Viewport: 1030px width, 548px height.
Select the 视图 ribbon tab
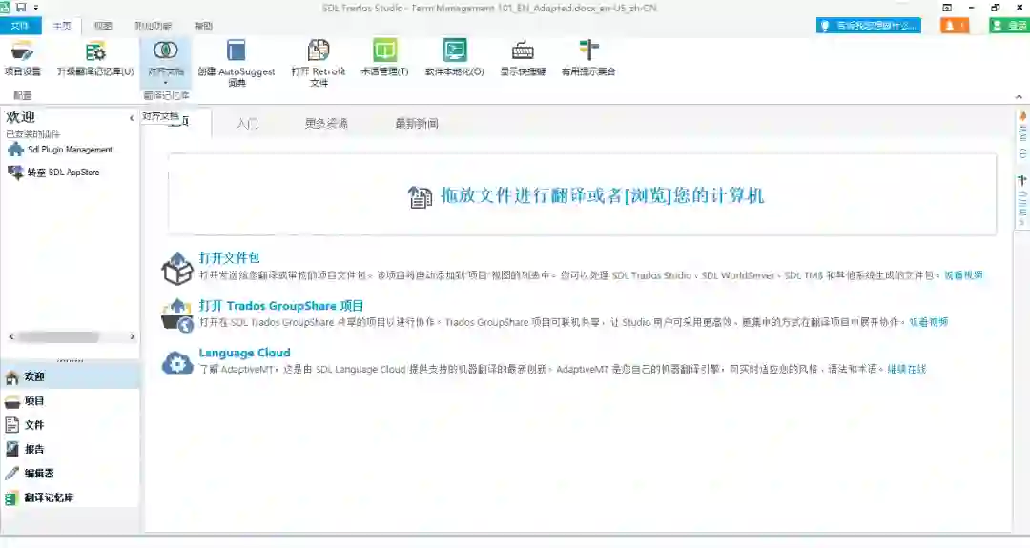[103, 27]
